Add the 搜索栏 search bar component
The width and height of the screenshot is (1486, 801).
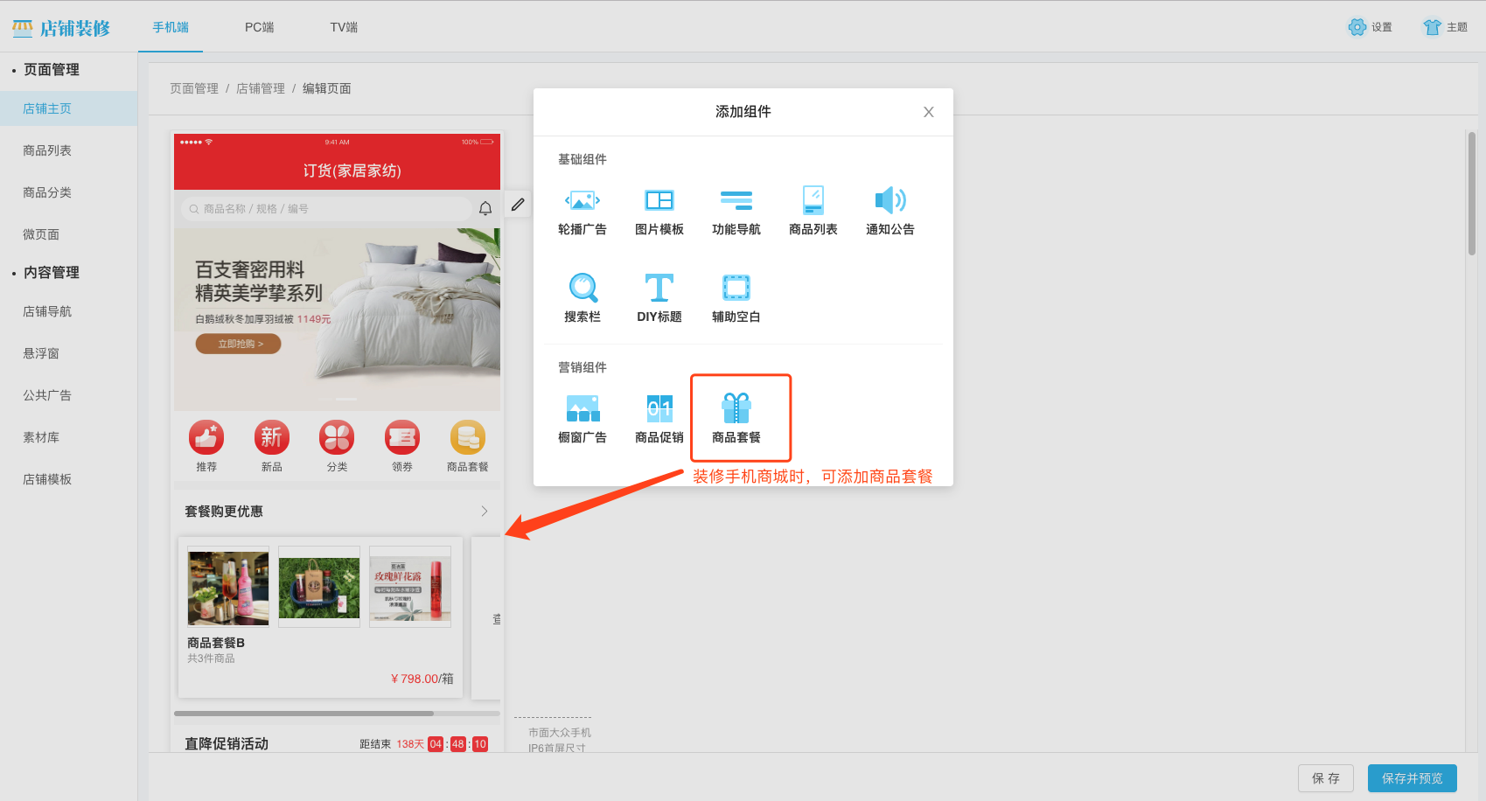(x=582, y=297)
